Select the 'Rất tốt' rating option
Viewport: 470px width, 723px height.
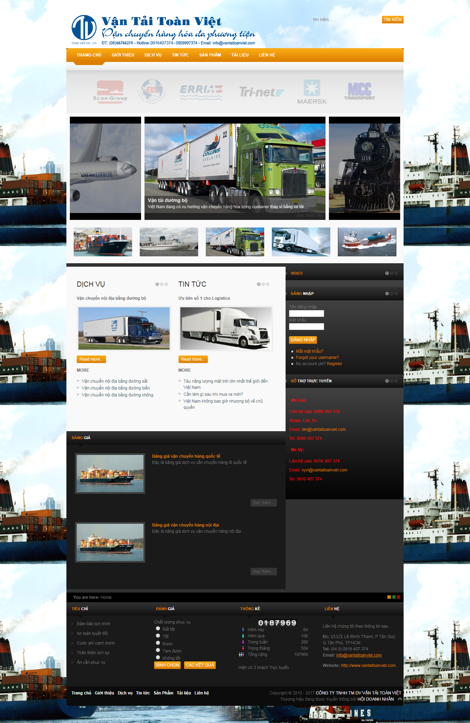coord(158,628)
